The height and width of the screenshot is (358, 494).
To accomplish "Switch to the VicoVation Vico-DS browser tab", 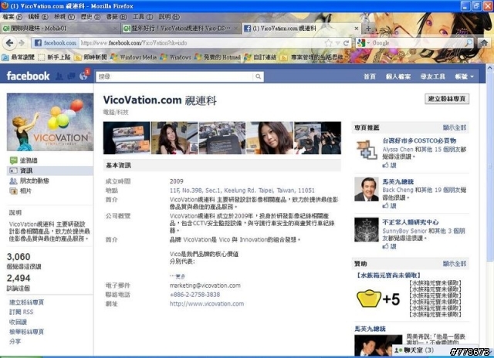I will click(181, 29).
